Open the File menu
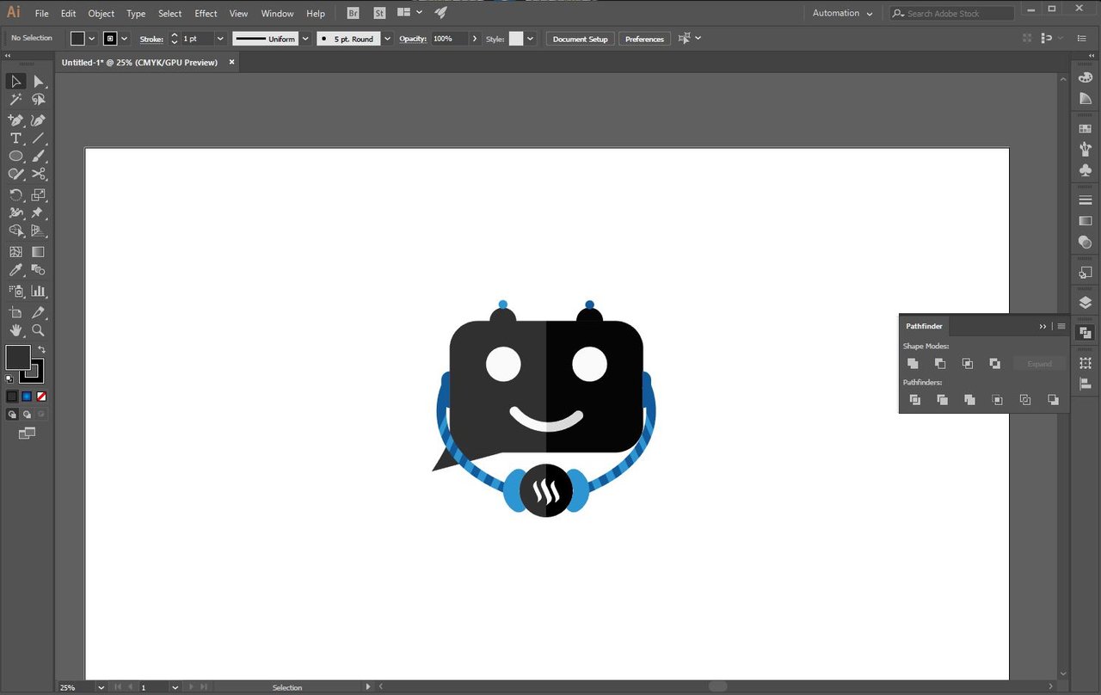Viewport: 1101px width, 695px height. [x=41, y=13]
